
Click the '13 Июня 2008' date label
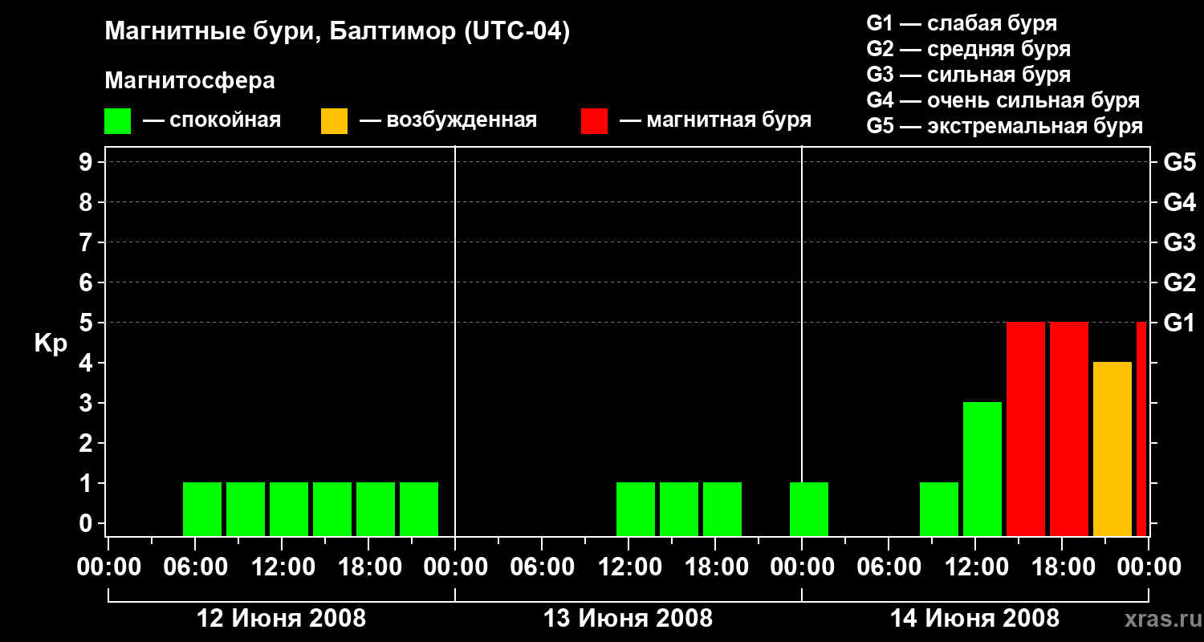point(628,619)
